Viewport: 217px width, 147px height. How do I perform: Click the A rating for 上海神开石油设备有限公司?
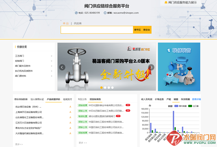pos(70,112)
